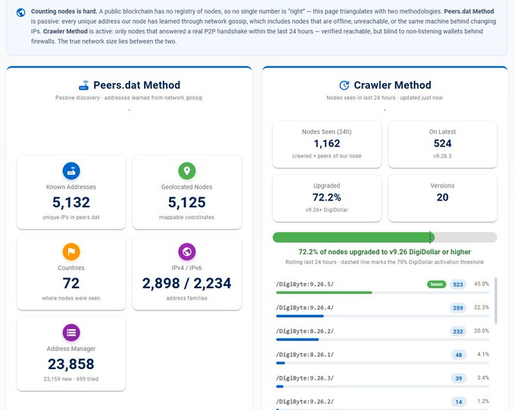Click the 4.1% share of version 8.26.1

[483, 355]
